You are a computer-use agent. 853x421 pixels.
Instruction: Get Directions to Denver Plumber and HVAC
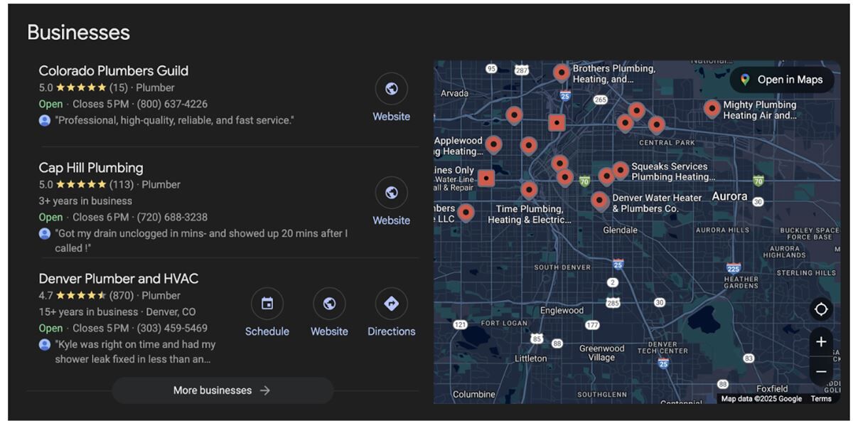coord(391,304)
